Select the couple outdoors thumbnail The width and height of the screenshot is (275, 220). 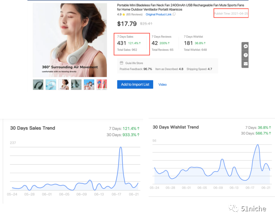pos(89,85)
